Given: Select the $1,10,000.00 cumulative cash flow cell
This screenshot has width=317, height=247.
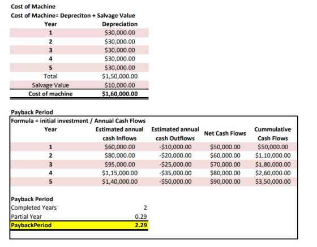Looking at the screenshot, I should (x=273, y=155).
